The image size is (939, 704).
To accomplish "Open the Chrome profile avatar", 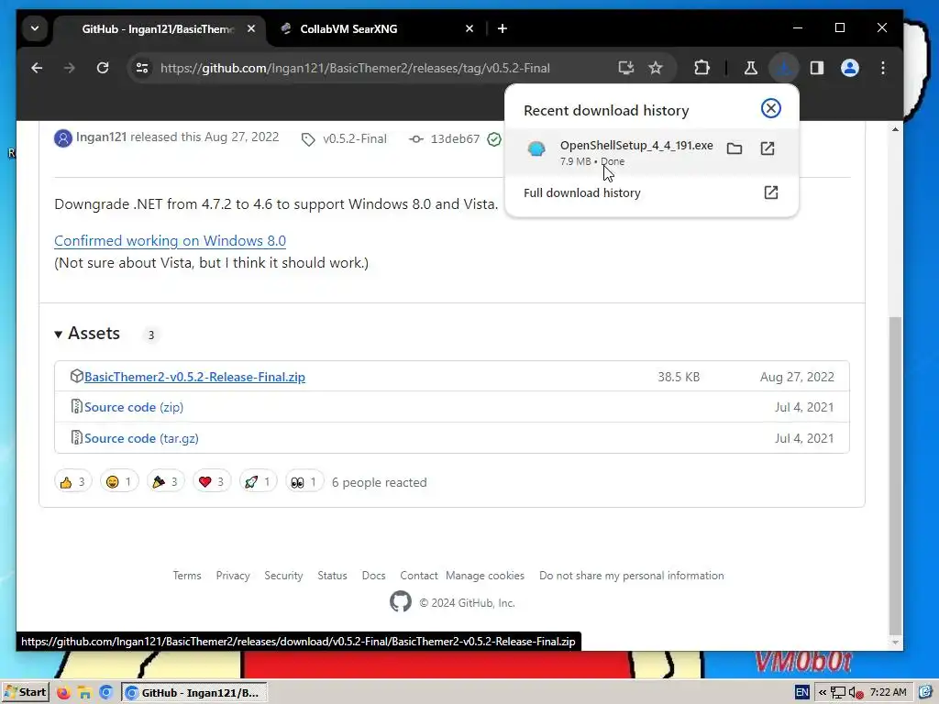I will point(850,68).
